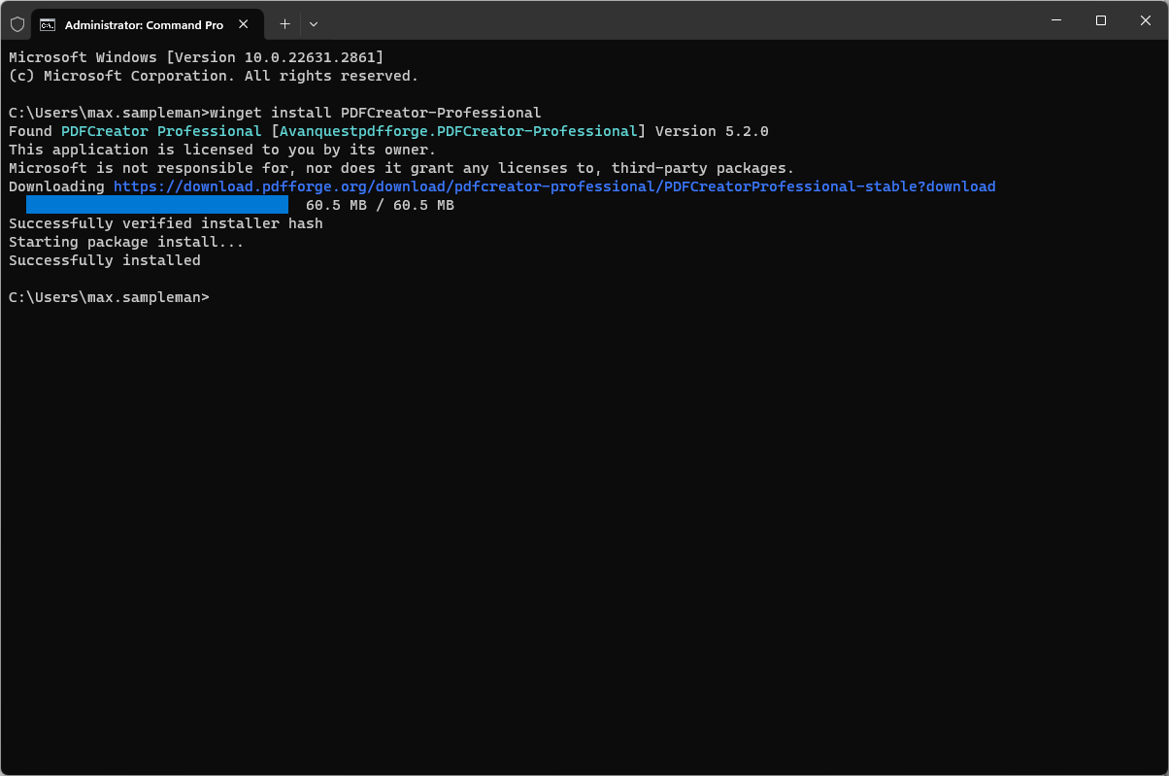
Task: Close the Command Prompt tab
Action: (x=244, y=24)
